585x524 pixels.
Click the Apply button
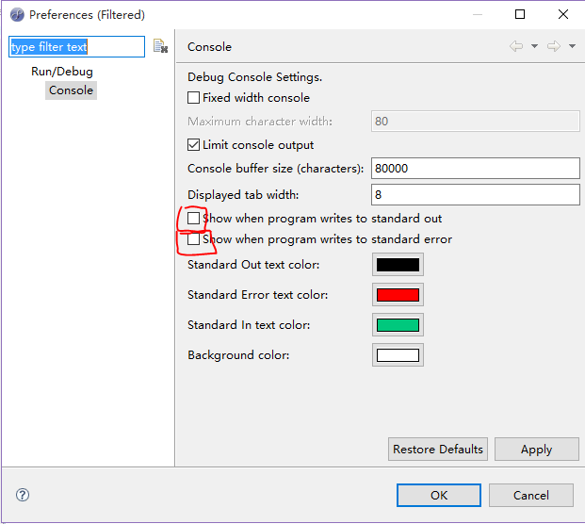point(537,449)
